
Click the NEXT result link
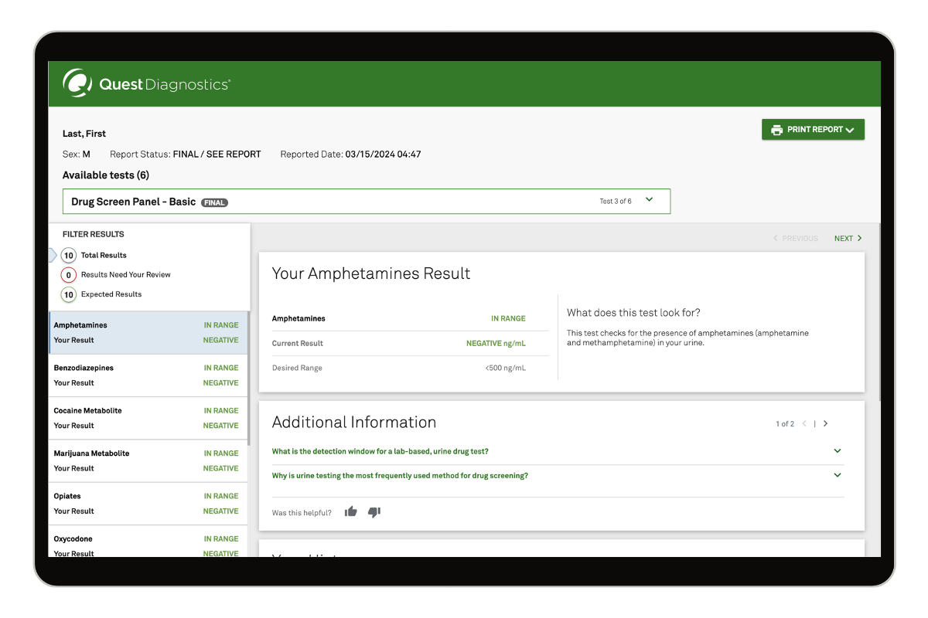tap(848, 239)
